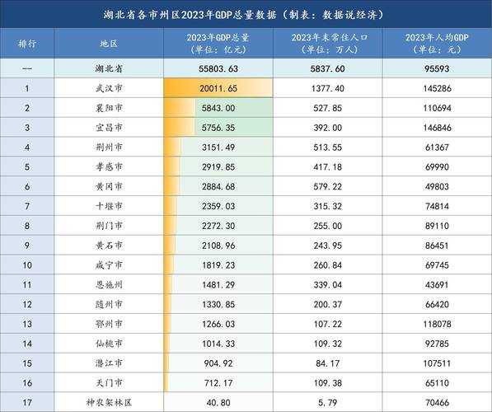Select the 鄂州市 cell
The height and width of the screenshot is (412, 492).
(x=109, y=324)
